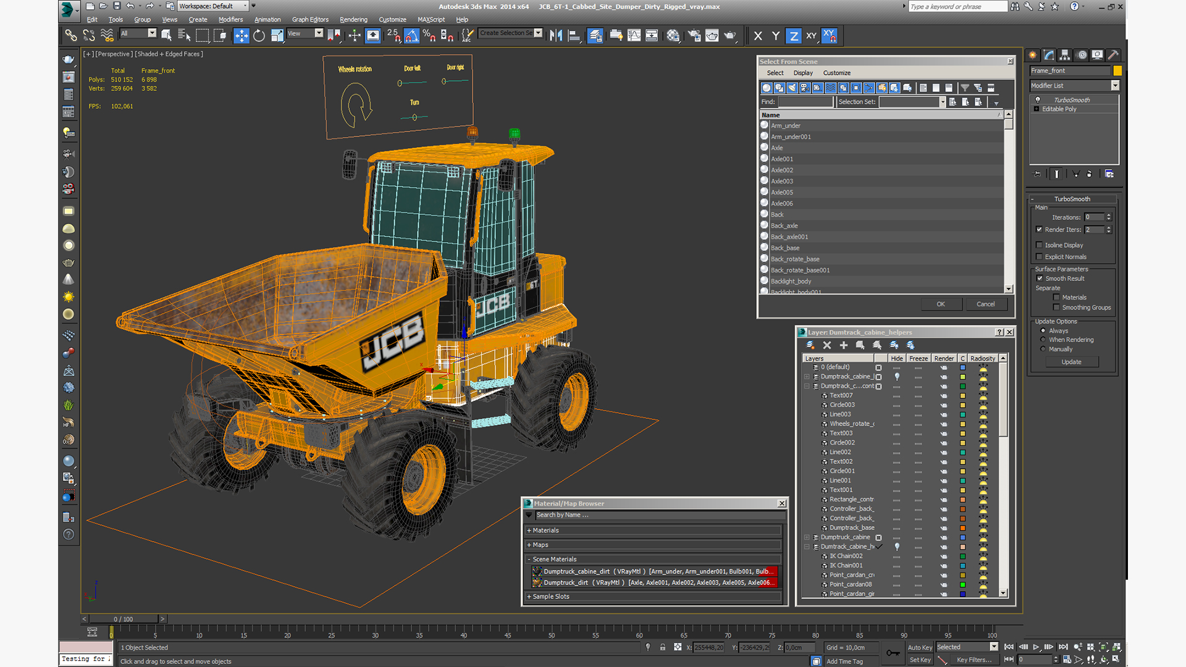Open the View reference coordinate dropdown

[305, 33]
